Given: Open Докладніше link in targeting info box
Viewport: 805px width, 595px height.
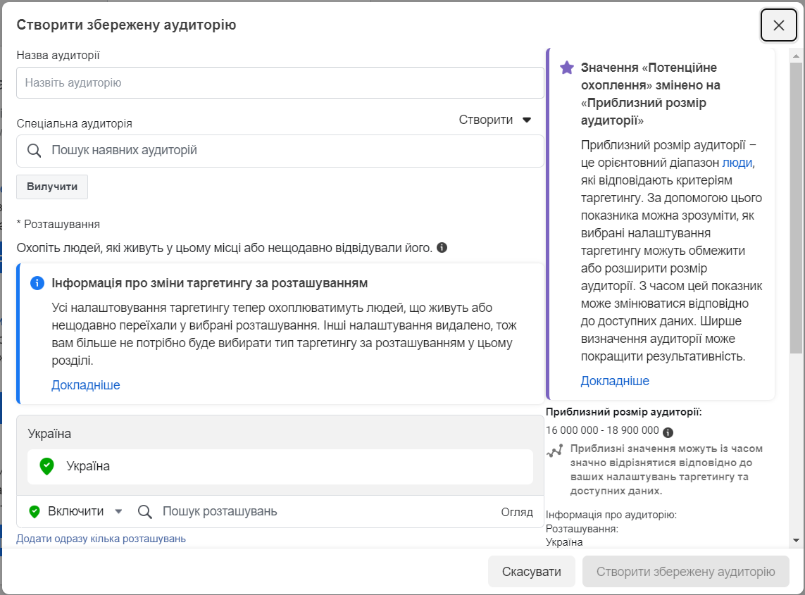Looking at the screenshot, I should 86,385.
